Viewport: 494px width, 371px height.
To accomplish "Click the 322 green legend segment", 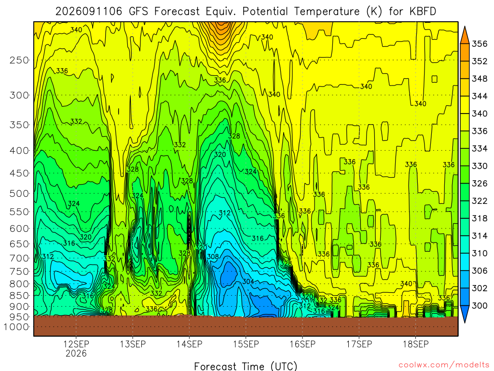I will coord(465,210).
